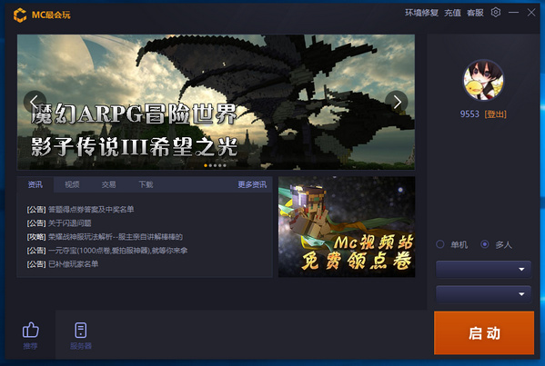Expand the second dropdown above 启动

tap(483, 294)
